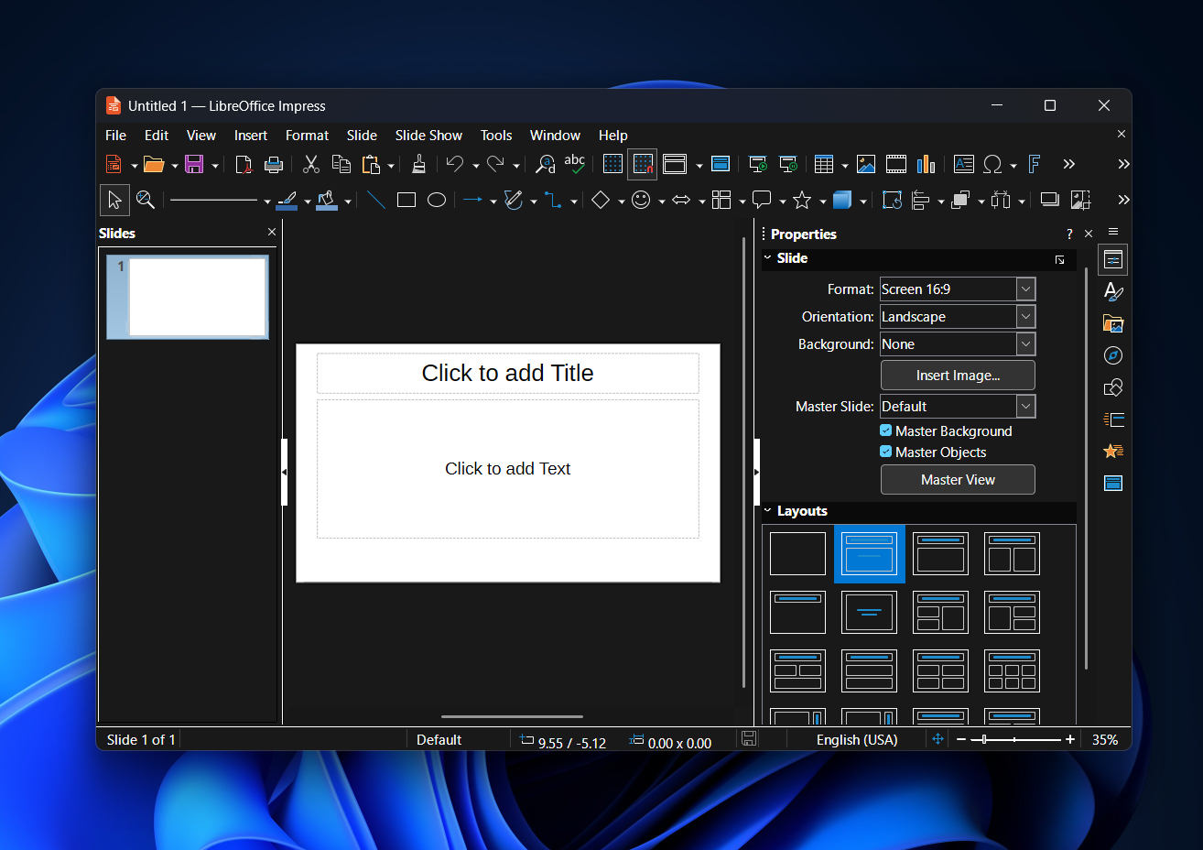Open the Tools menu
The image size is (1203, 850).
pyautogui.click(x=496, y=136)
